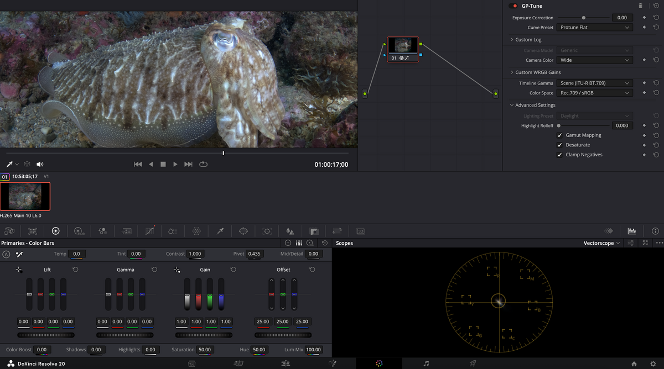Adjust the Exposure Correction slider
Screen dimensions: 664x369
(x=583, y=18)
